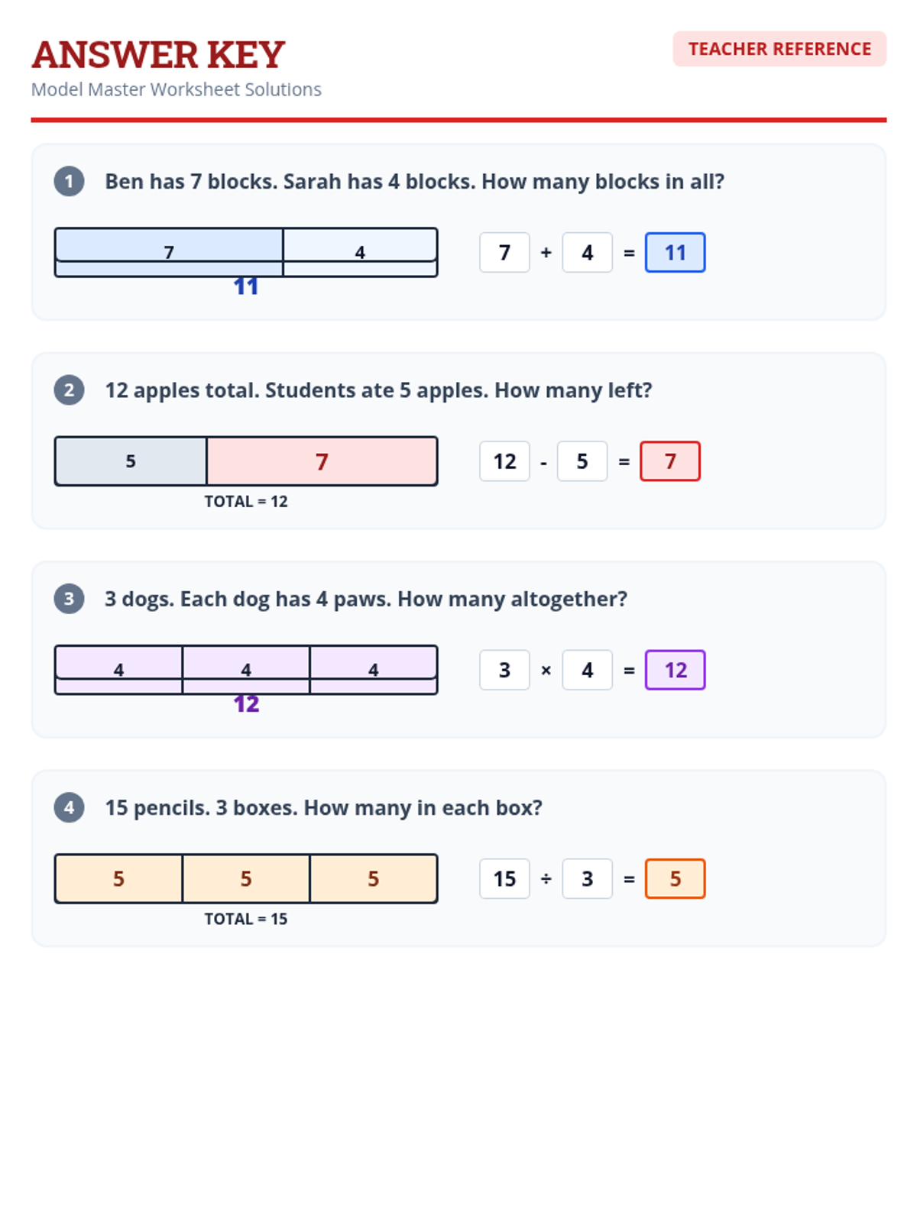Click the question 4 number badge
This screenshot has height=1222, width=917.
click(69, 807)
